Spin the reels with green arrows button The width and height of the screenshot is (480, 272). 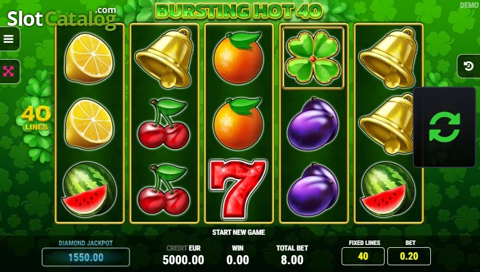tap(444, 127)
